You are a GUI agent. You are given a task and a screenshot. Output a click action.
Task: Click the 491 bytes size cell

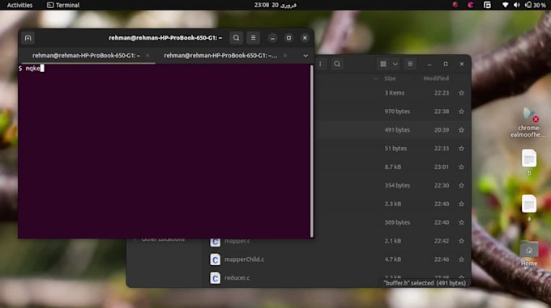[397, 130]
